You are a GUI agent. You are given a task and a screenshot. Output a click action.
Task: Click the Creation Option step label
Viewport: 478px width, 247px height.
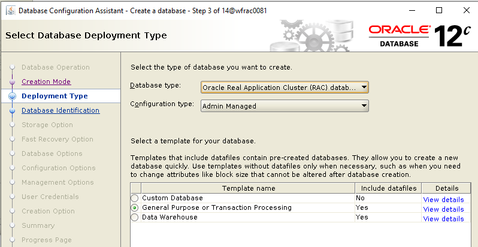click(48, 211)
